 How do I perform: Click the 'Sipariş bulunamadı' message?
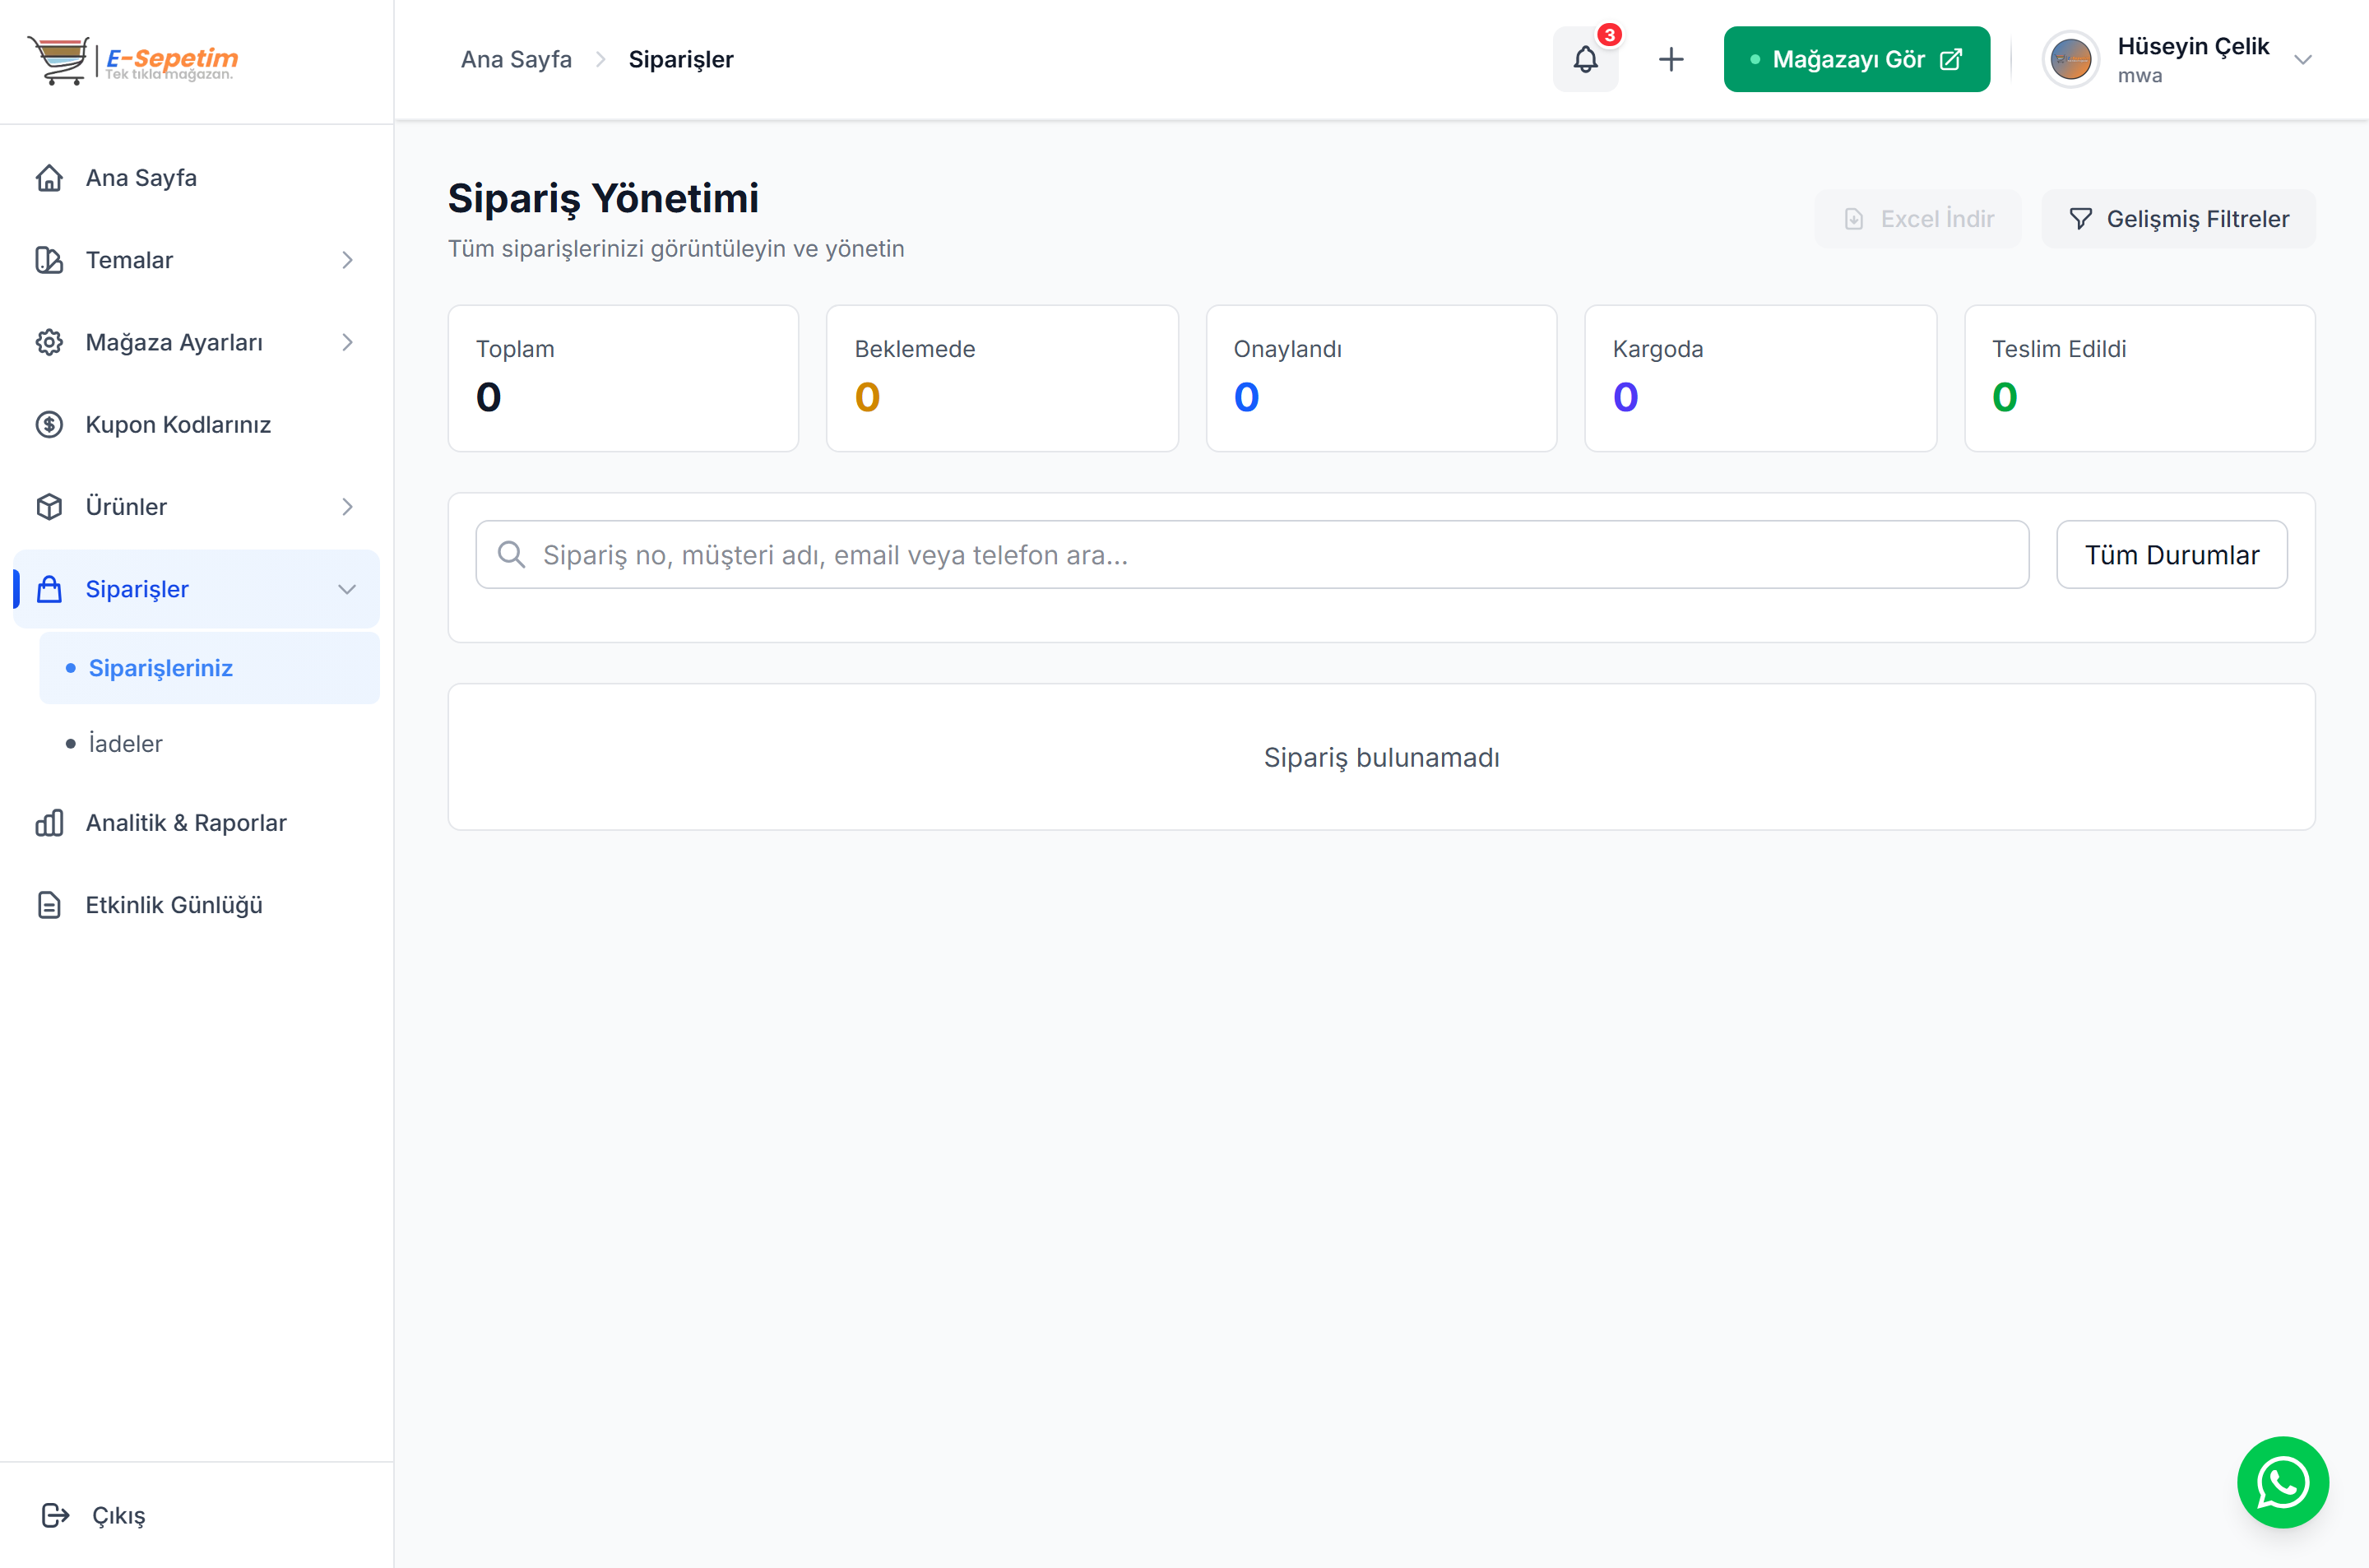tap(1381, 758)
